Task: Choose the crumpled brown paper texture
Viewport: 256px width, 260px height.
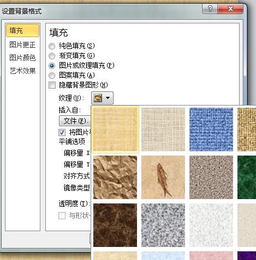Action: [115, 177]
